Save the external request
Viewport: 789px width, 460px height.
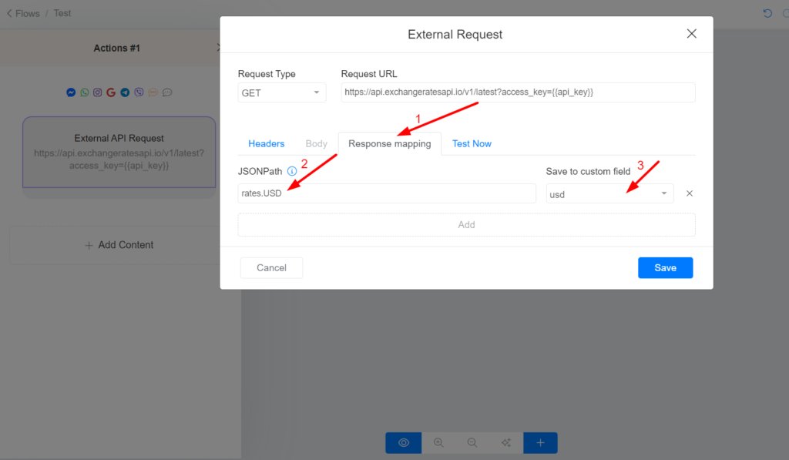tap(665, 267)
